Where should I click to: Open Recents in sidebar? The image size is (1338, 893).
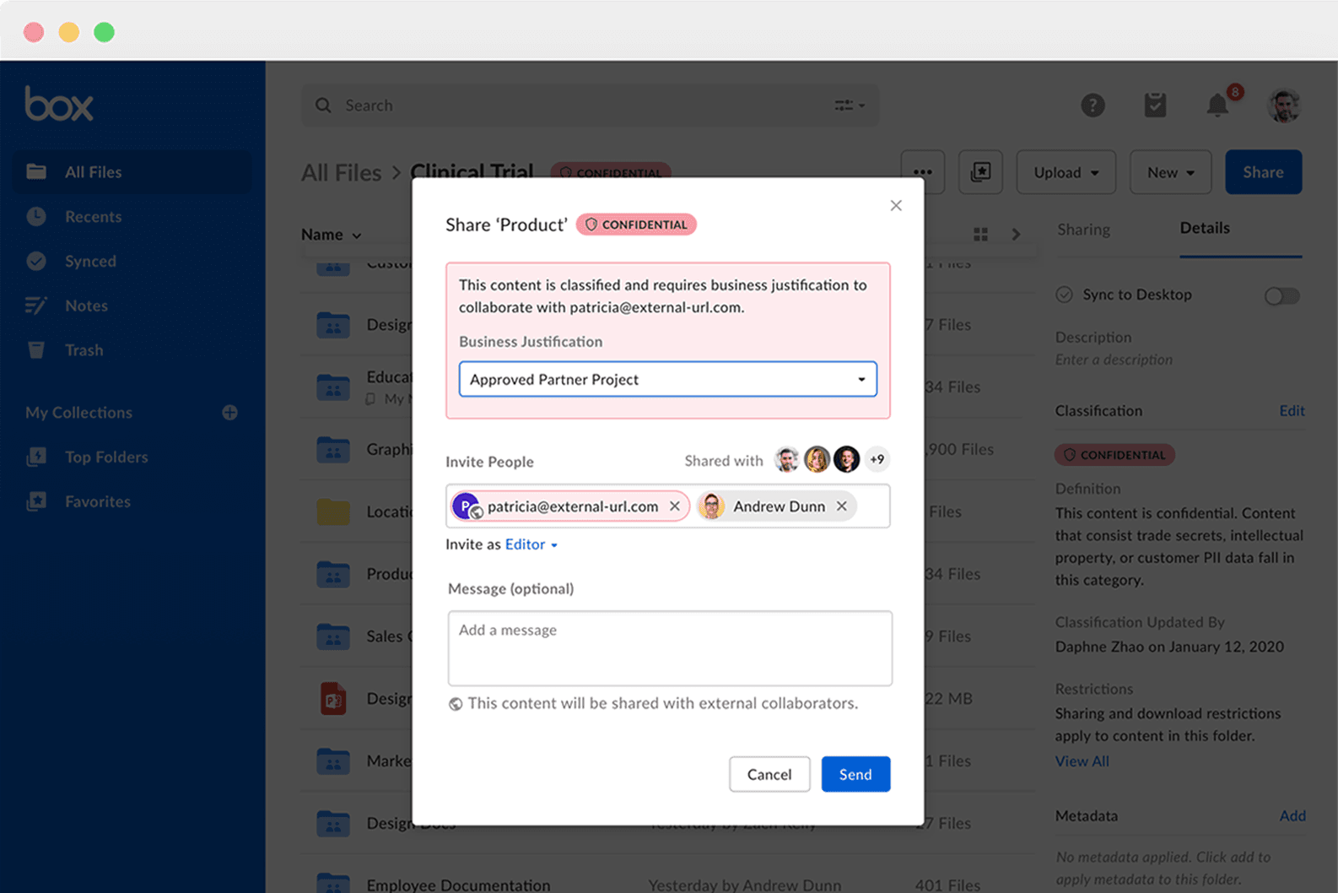tap(93, 217)
